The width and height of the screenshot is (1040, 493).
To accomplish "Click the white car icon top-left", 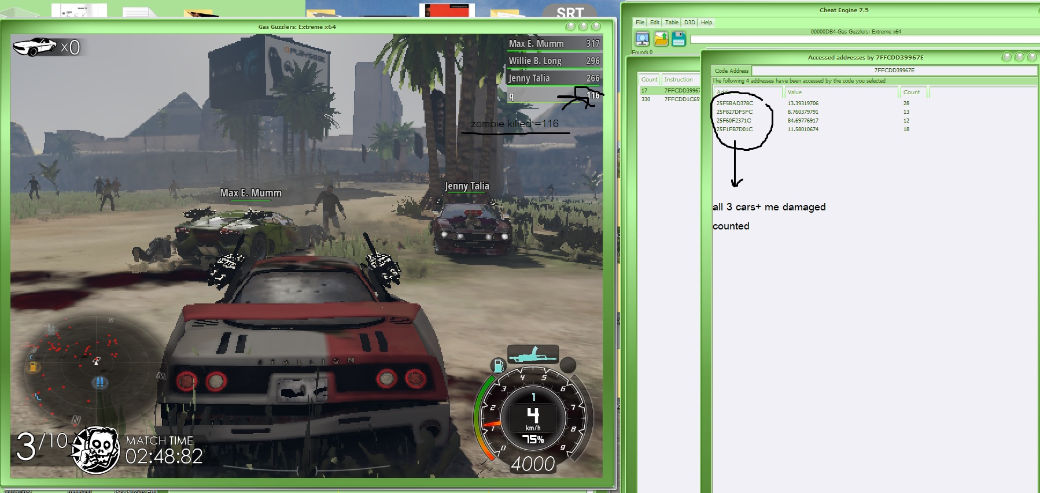I will tap(34, 47).
